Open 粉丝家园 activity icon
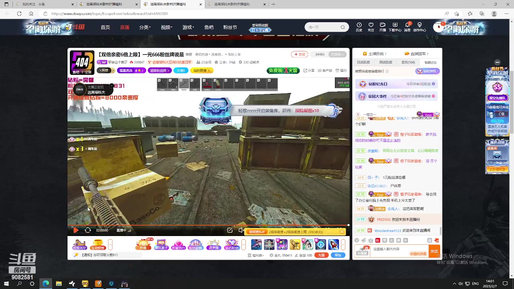Image resolution: width=514 pixels, height=289 pixels. 196,245
